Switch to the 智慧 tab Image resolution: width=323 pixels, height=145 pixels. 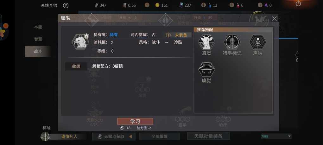coord(38,39)
